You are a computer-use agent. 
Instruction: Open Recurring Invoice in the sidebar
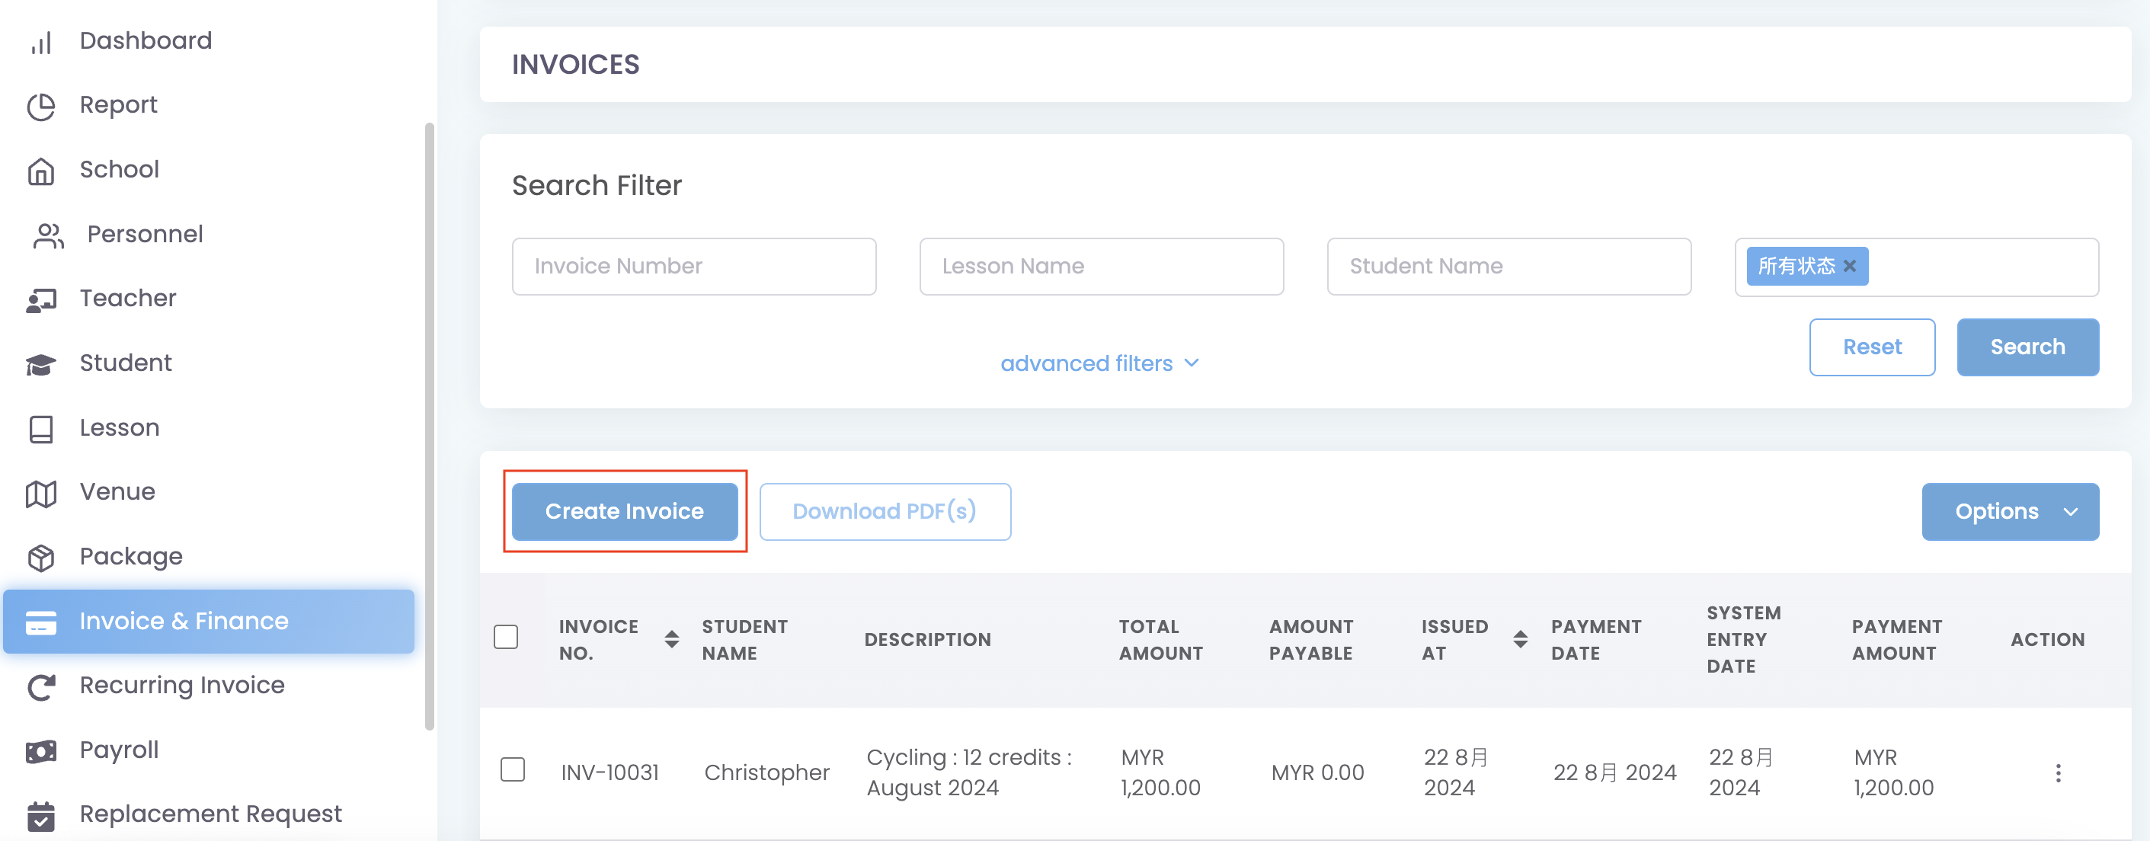182,685
